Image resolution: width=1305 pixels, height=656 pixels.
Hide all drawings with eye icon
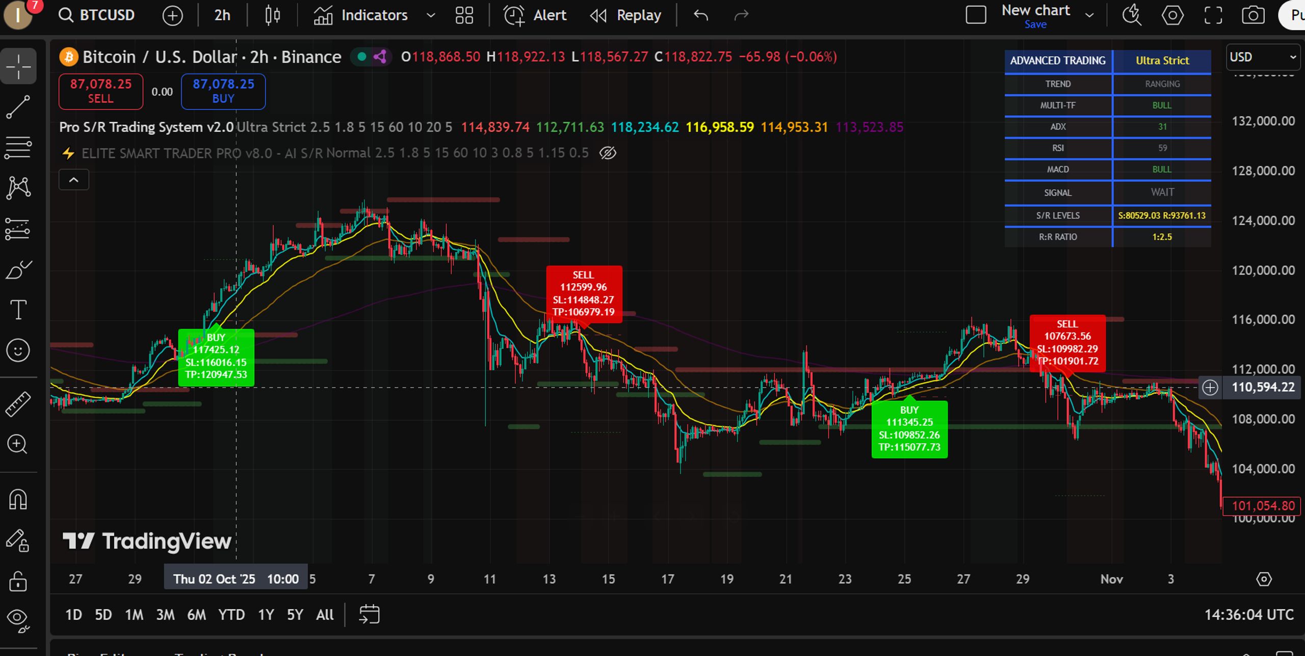(18, 621)
